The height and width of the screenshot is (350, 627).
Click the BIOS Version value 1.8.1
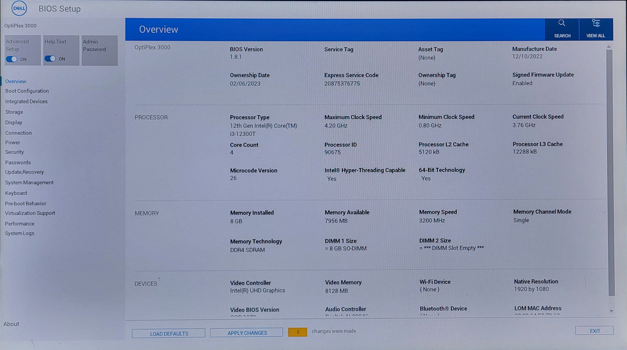[x=236, y=57]
